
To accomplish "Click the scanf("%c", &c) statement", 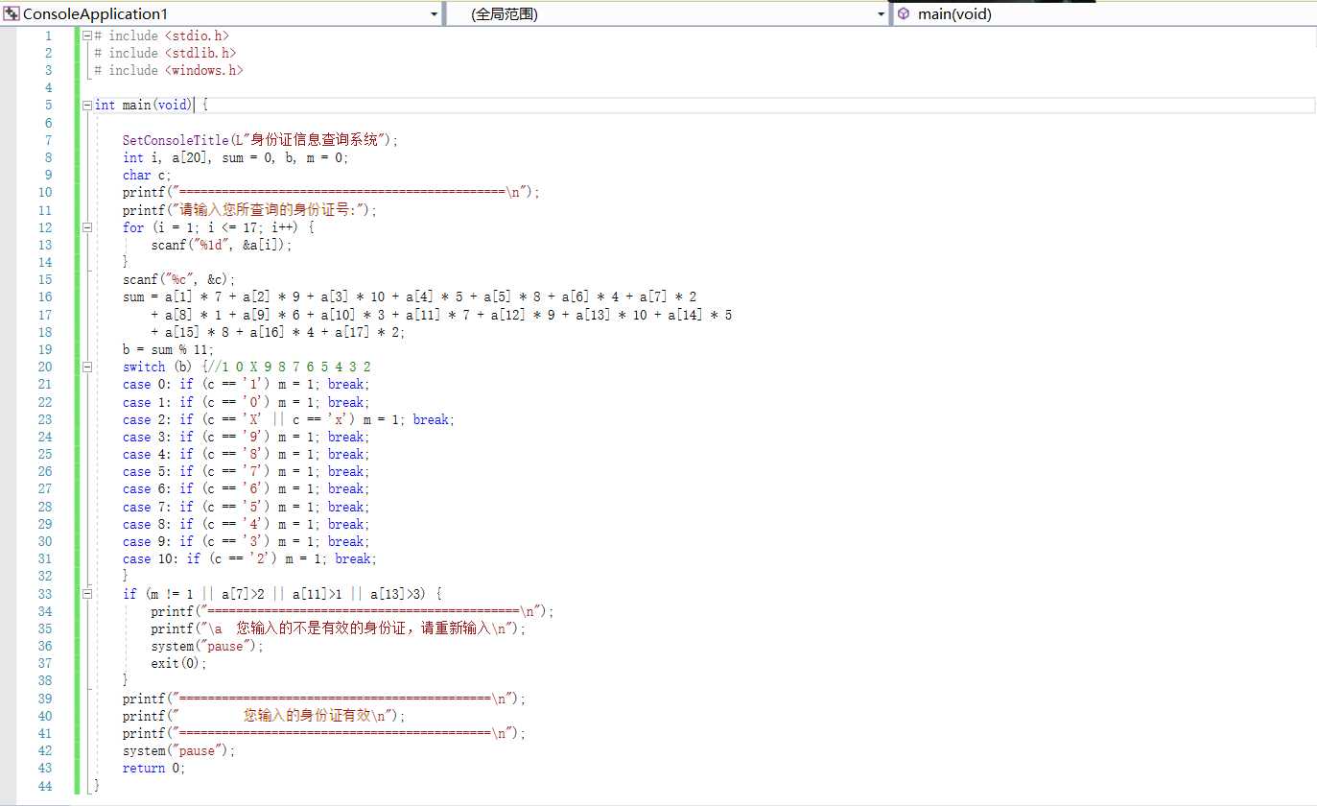I will (x=178, y=279).
